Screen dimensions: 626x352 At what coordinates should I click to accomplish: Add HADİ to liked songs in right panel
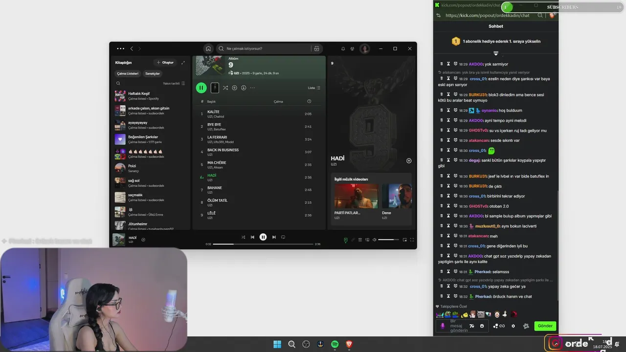[x=409, y=161]
